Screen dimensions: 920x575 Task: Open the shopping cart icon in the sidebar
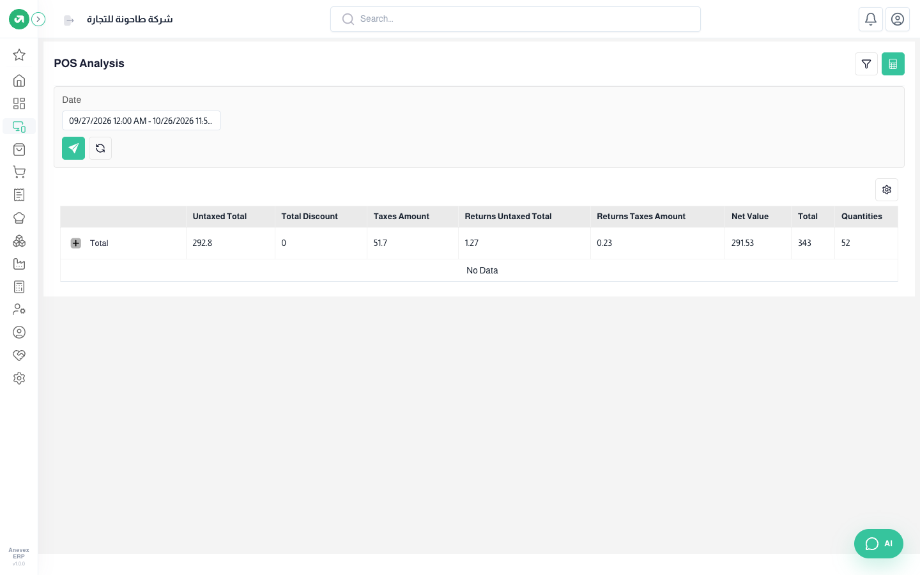click(19, 172)
